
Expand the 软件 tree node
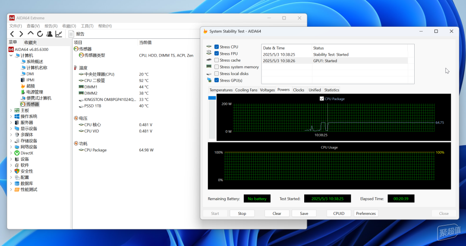coord(11,165)
